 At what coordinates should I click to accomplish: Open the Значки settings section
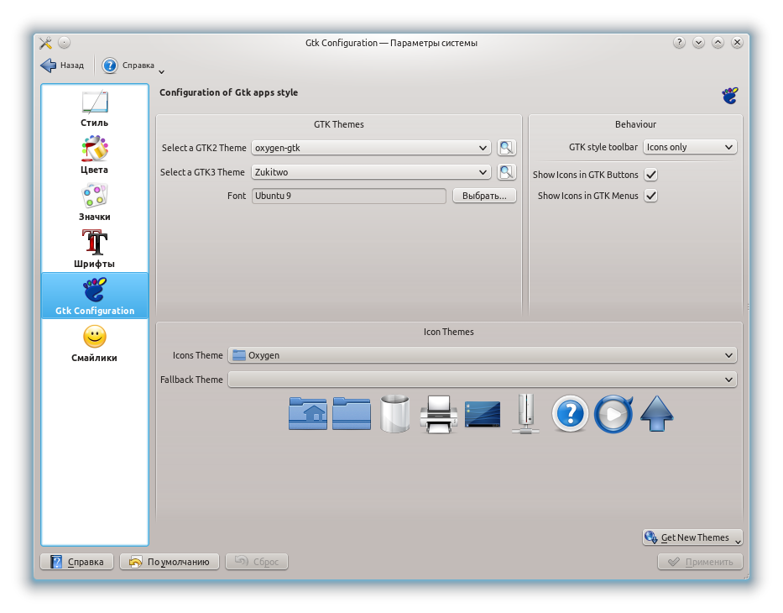pyautogui.click(x=93, y=202)
